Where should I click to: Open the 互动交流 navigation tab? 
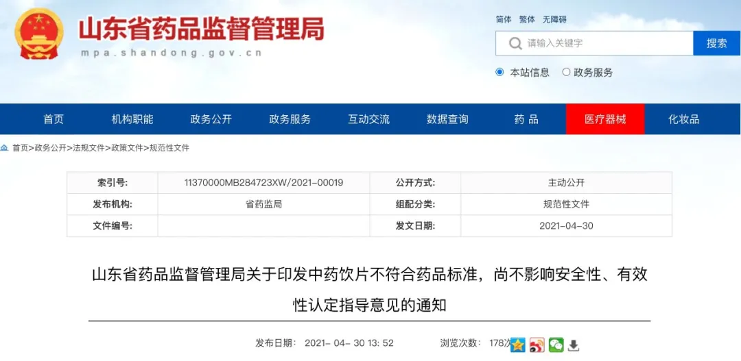(369, 119)
